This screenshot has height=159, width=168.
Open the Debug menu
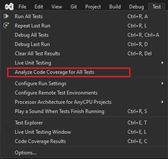[x=136, y=7]
